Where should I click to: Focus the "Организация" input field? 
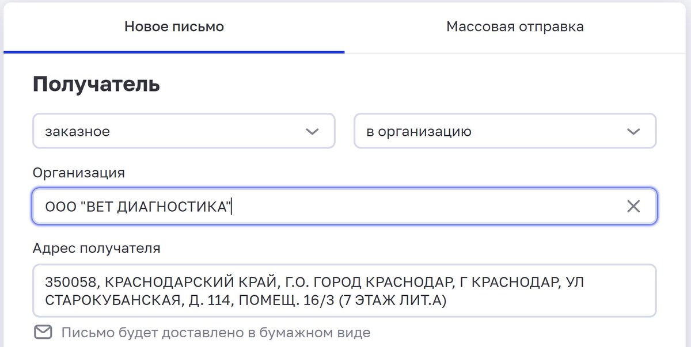point(288,205)
